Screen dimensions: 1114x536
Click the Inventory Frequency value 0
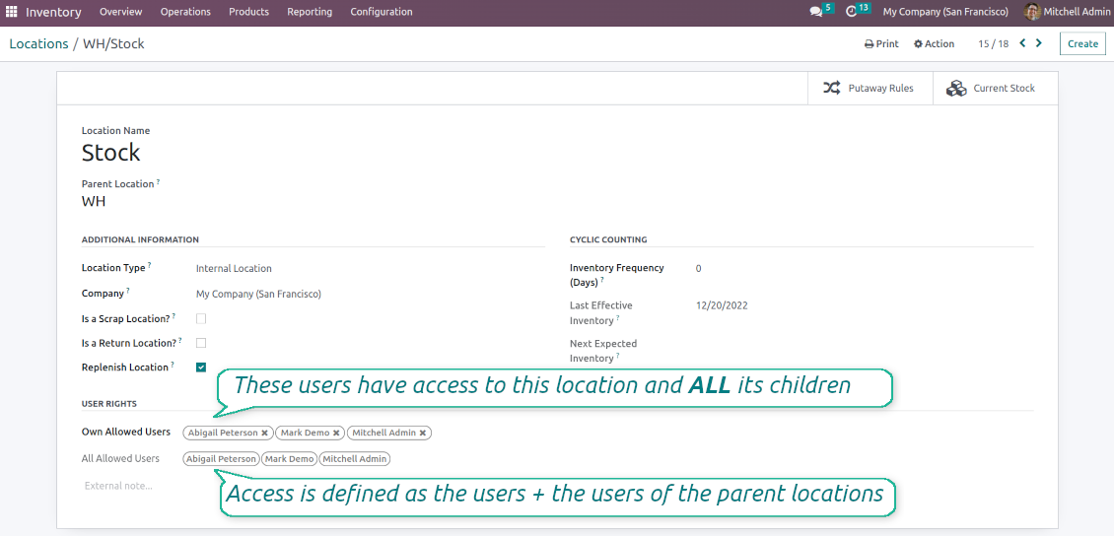tap(699, 268)
